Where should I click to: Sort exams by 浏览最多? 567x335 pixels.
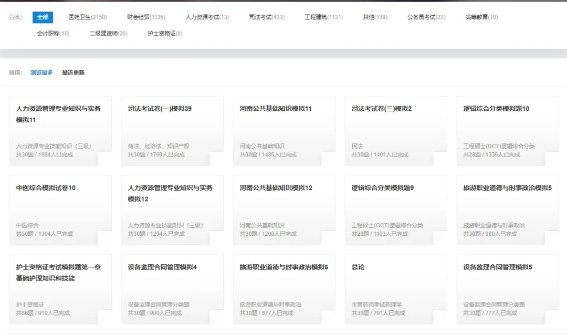[x=41, y=72]
